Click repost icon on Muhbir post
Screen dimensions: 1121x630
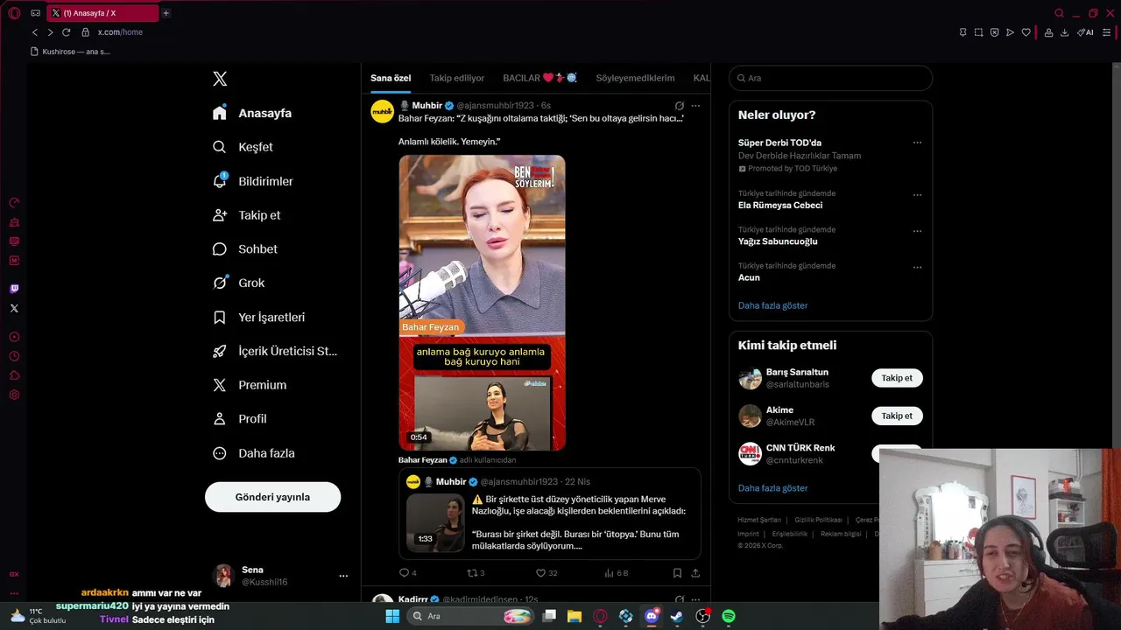(472, 573)
